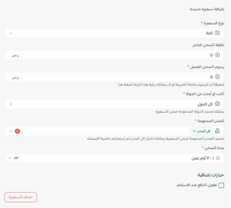
Task: Open the نوع التسعيرة dropdown showing ثابتة
Action: 114,33
